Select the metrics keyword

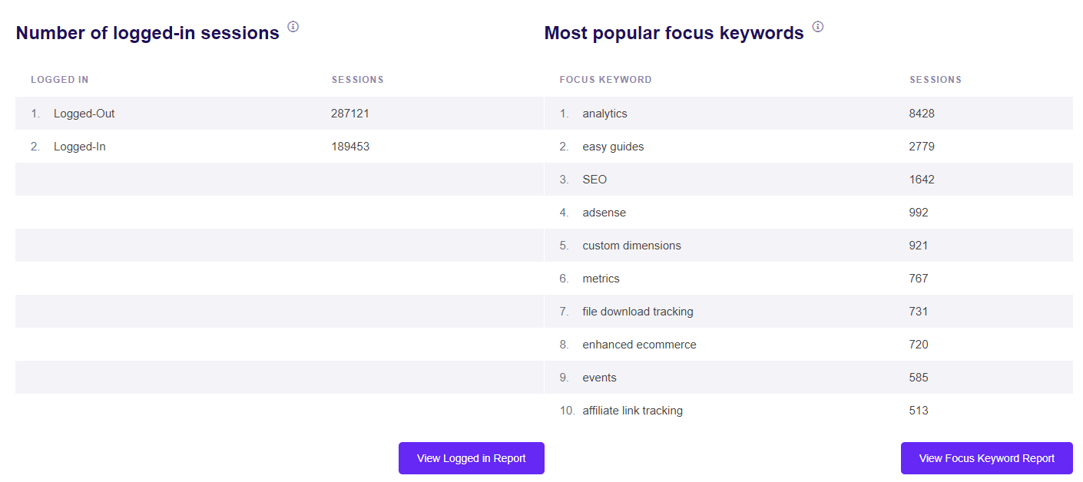pyautogui.click(x=601, y=279)
